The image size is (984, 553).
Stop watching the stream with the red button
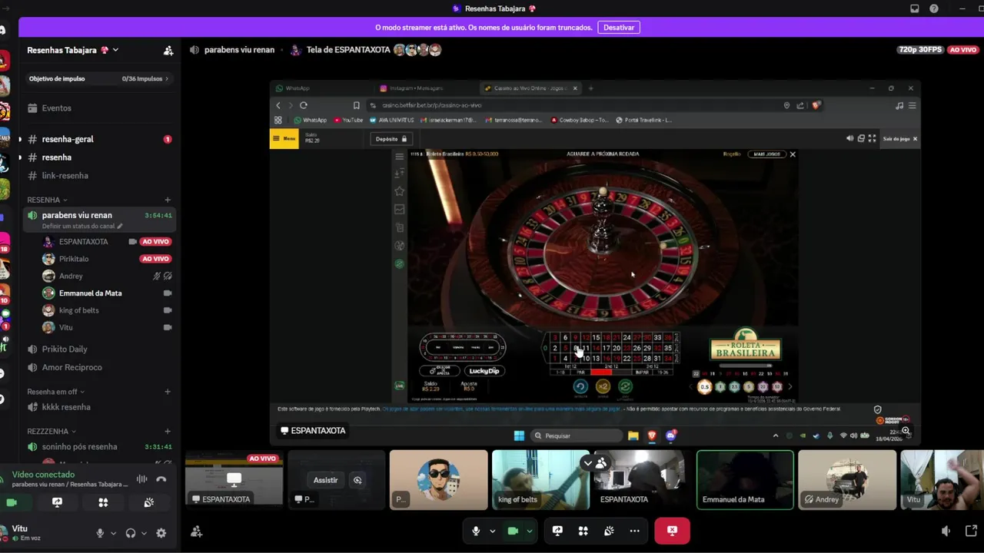(672, 531)
